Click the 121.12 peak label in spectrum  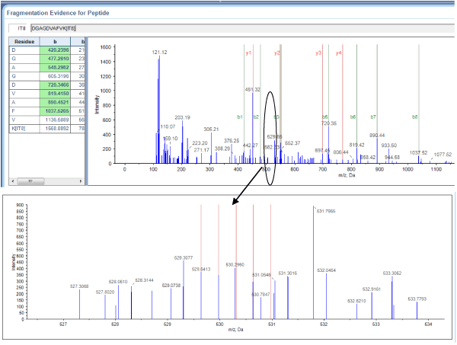click(x=159, y=53)
